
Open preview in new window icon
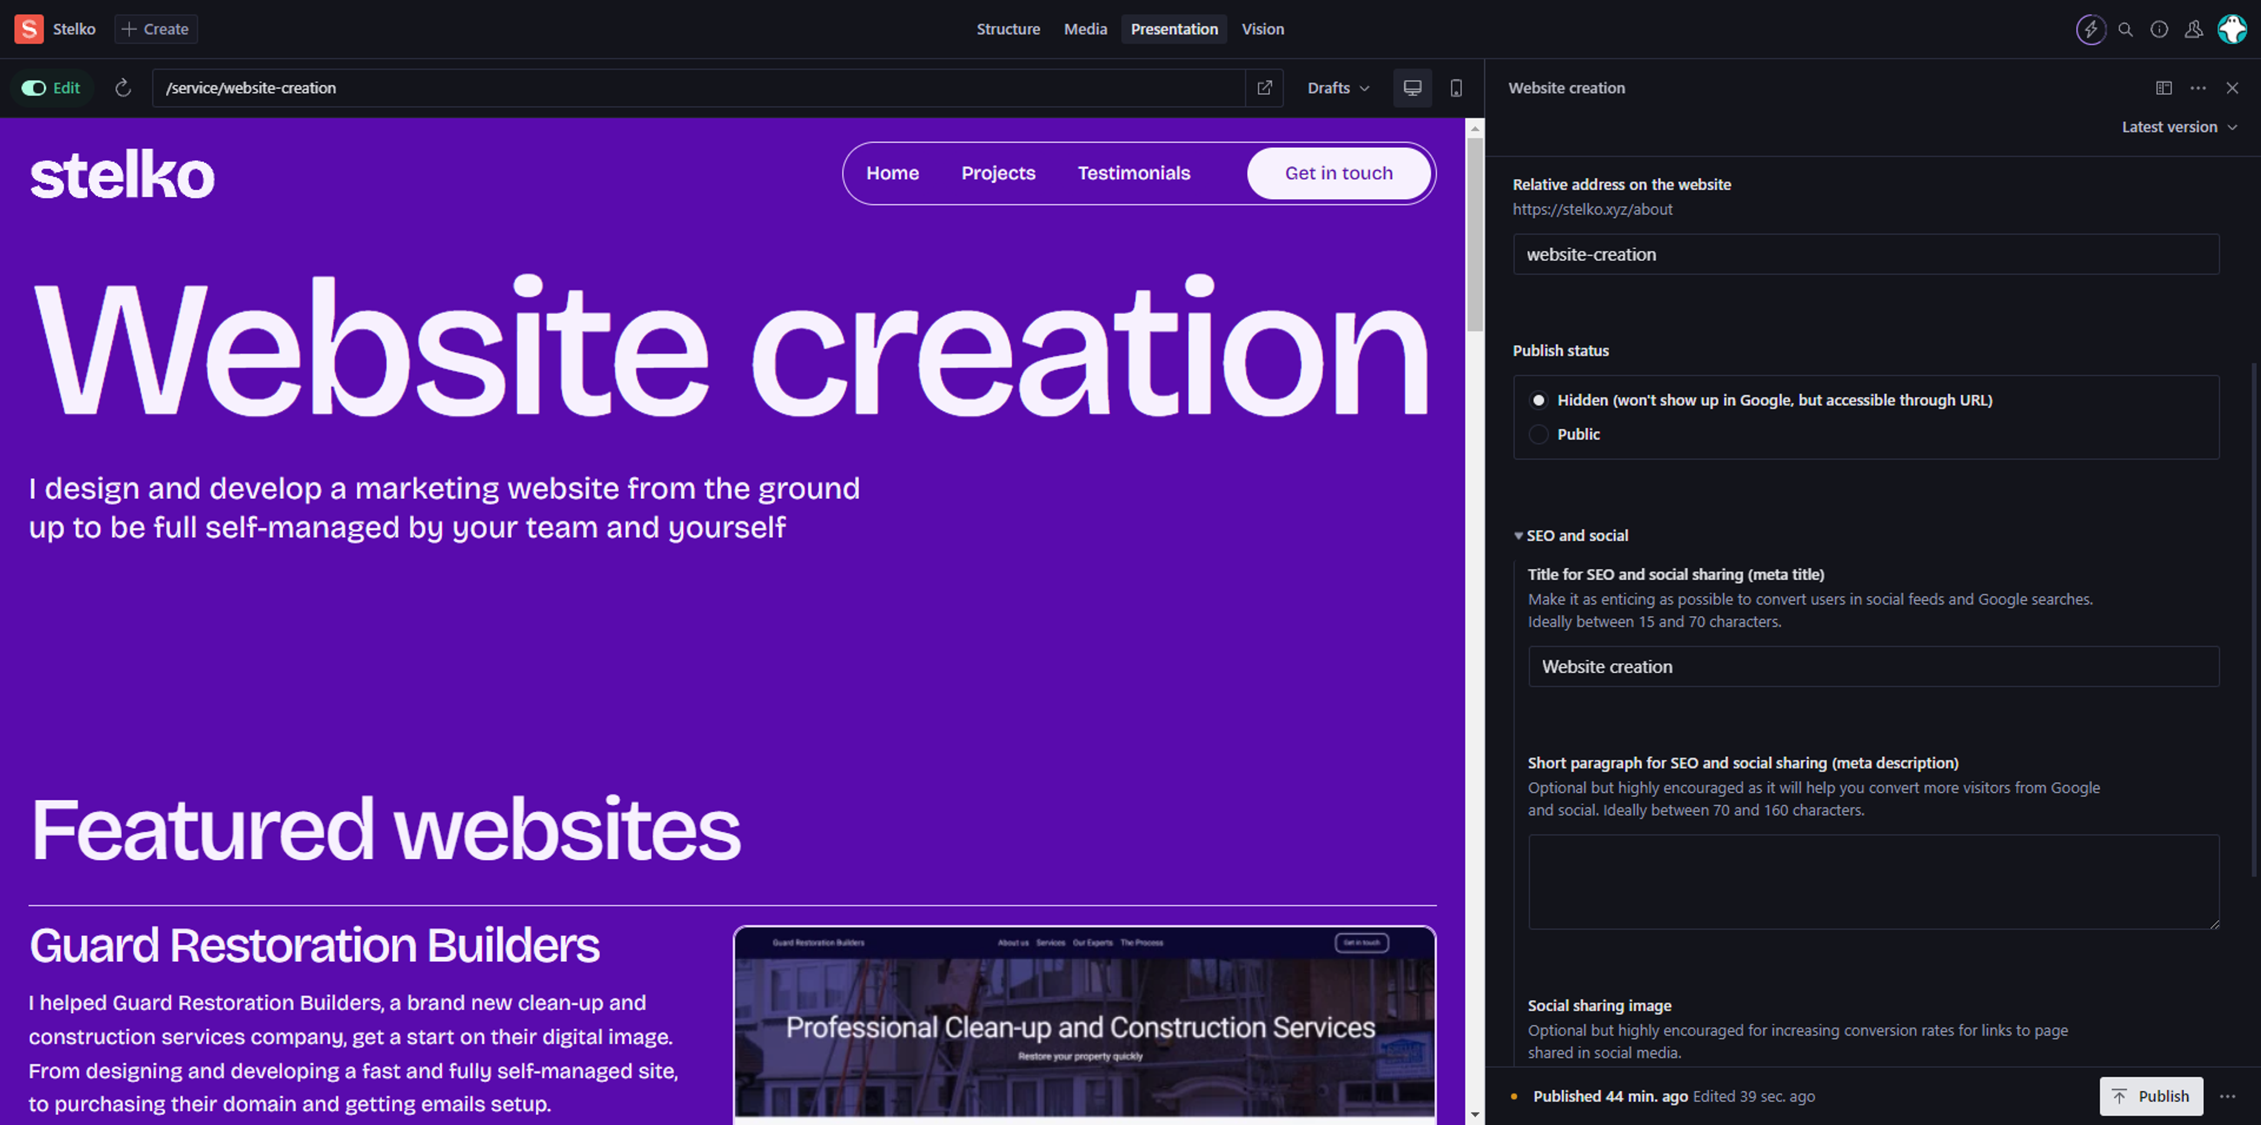pos(1265,88)
